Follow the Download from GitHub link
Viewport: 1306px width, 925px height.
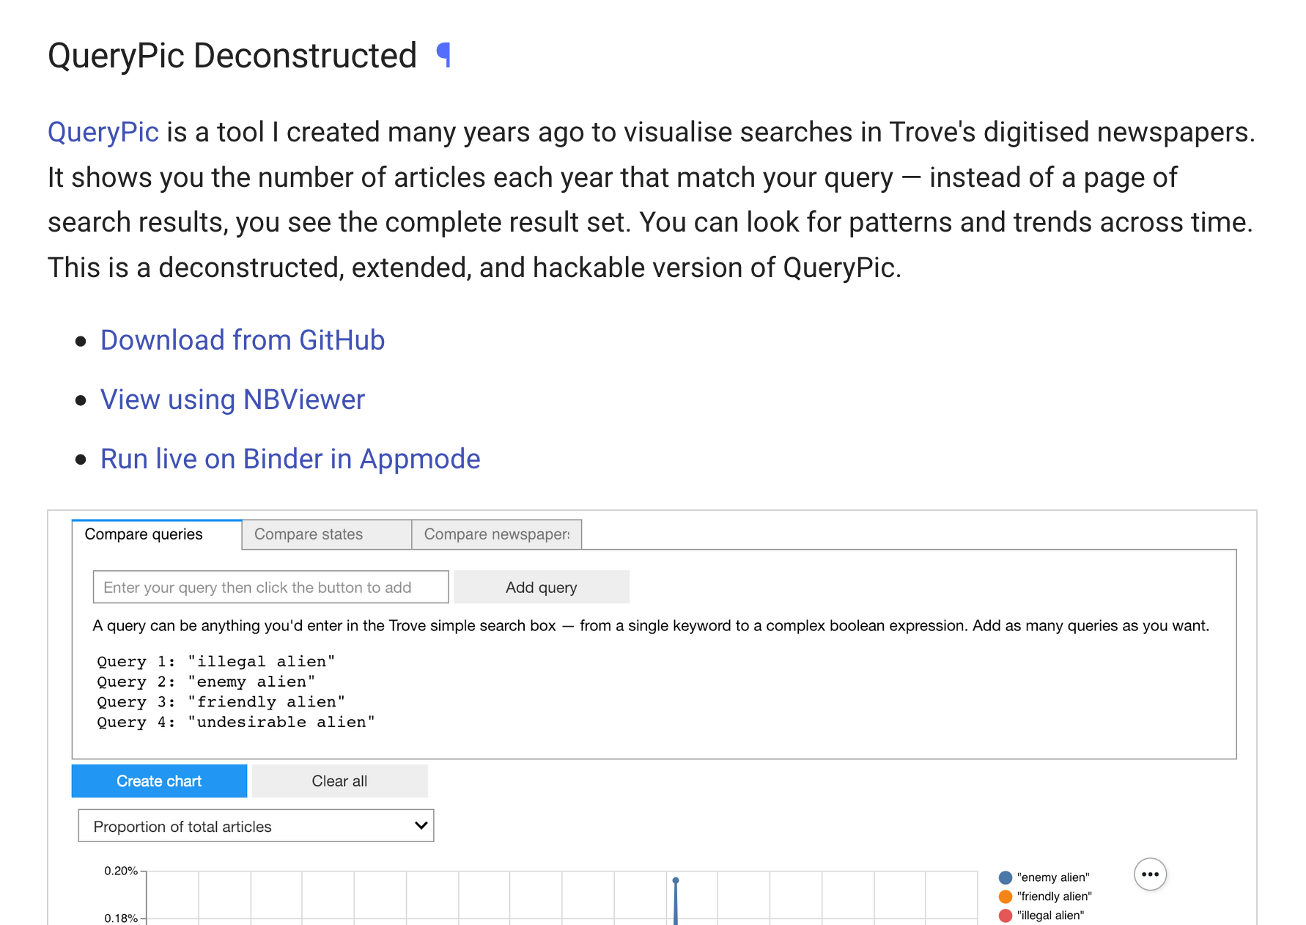point(243,340)
